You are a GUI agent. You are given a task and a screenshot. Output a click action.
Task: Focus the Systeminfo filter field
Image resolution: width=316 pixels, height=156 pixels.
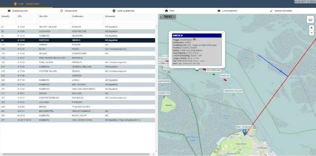(x=129, y=22)
